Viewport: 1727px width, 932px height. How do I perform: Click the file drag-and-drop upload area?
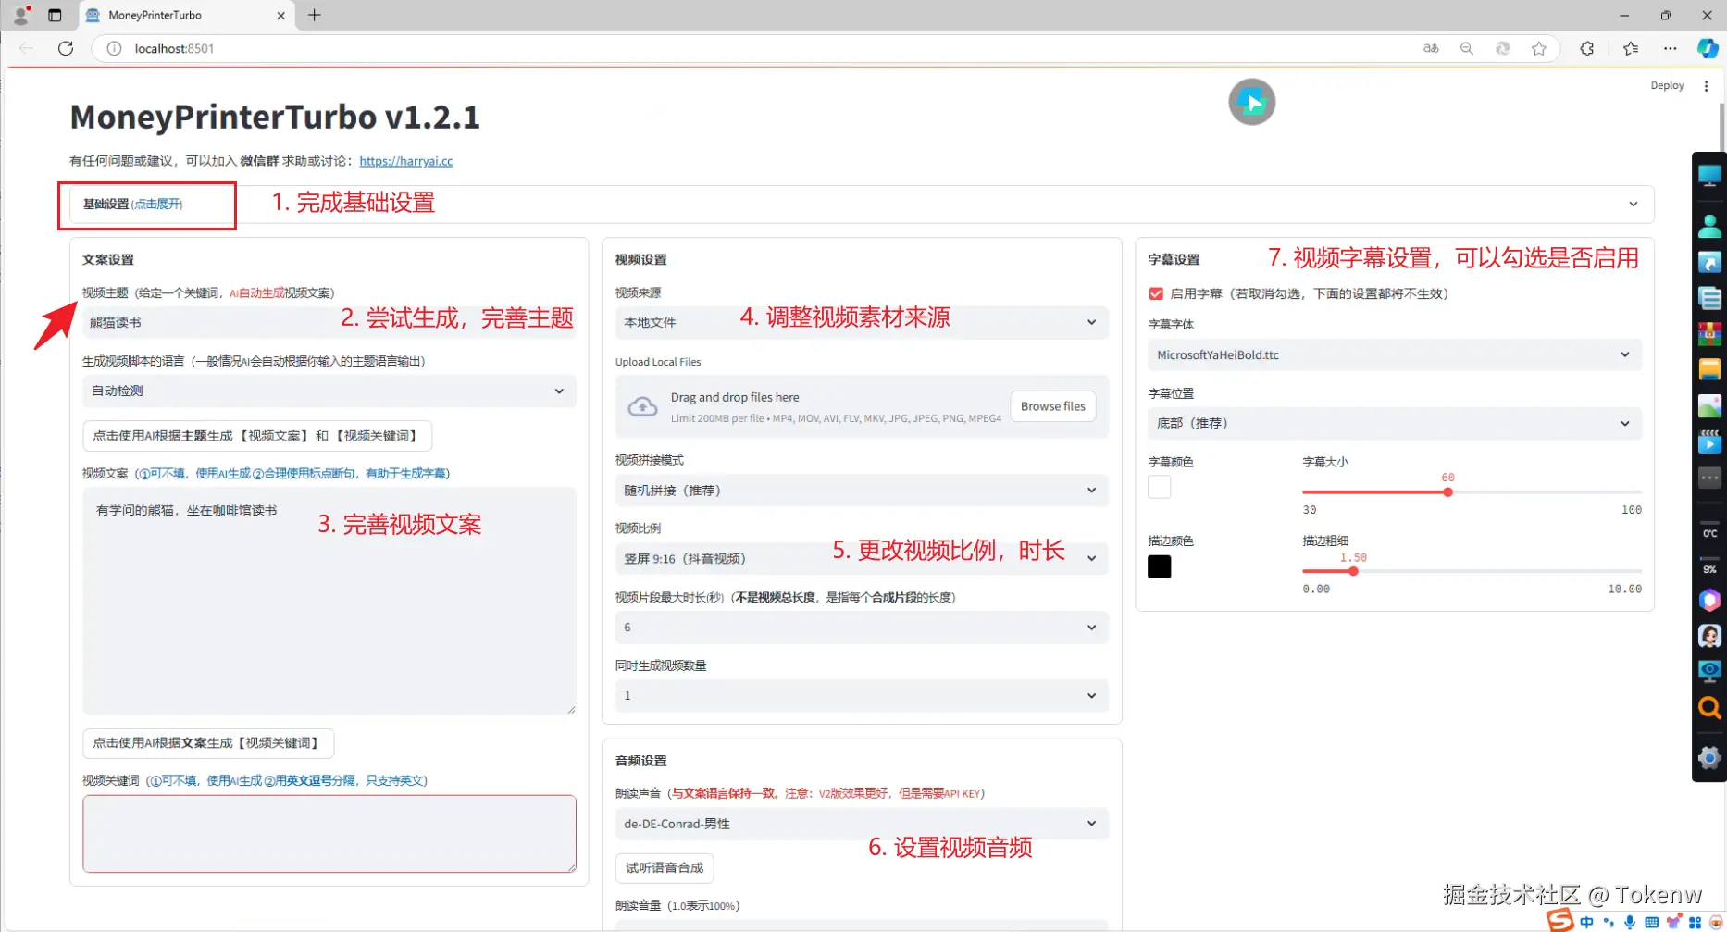click(861, 406)
